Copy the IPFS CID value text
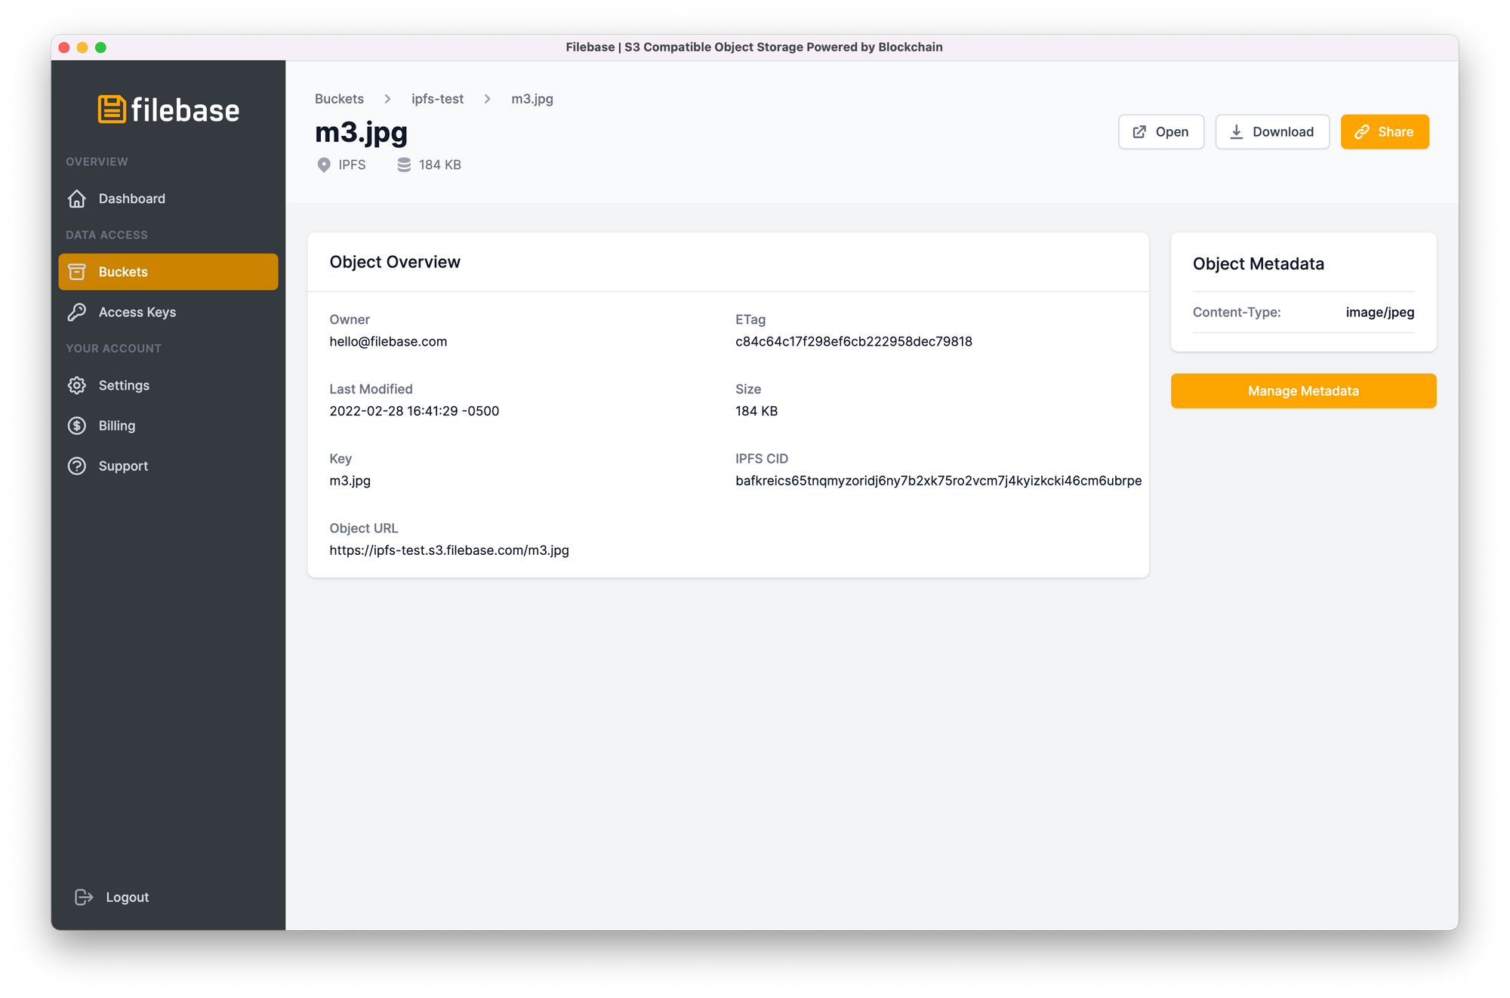 click(938, 480)
